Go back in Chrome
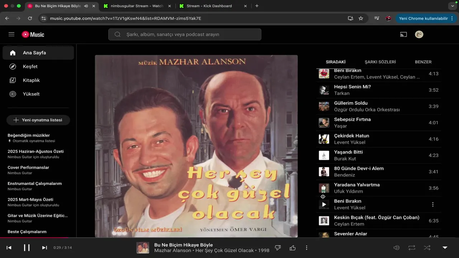Screen dimensions: 459x258 point(7,18)
